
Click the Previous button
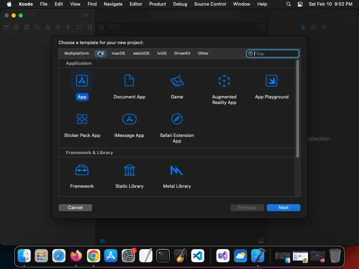[x=247, y=207]
